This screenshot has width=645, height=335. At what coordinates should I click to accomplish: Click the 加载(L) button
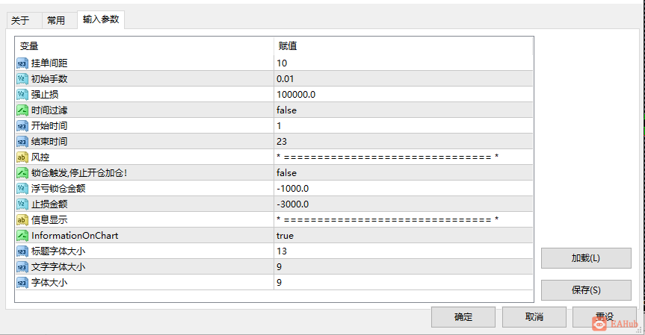(586, 258)
